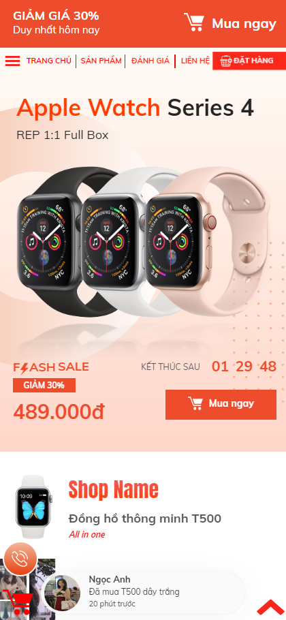Go to TRANG CHỦ menu item
286x620 pixels.
(49, 61)
